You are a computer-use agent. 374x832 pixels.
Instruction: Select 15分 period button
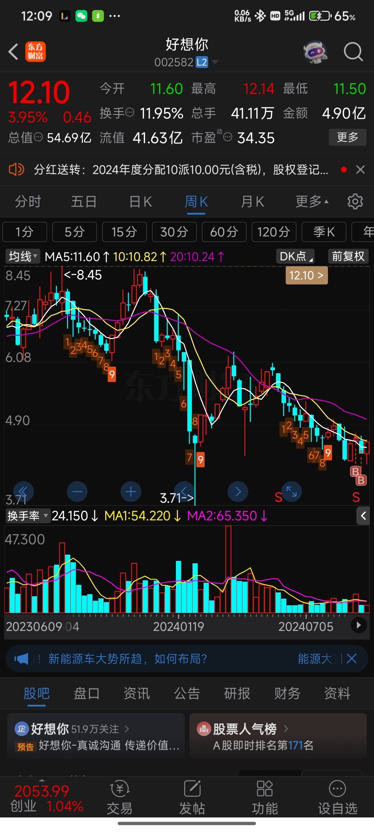[124, 232]
